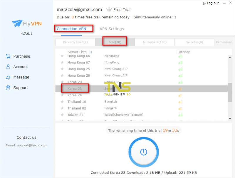
Task: Select the Korea 20 server
Action: (142, 82)
